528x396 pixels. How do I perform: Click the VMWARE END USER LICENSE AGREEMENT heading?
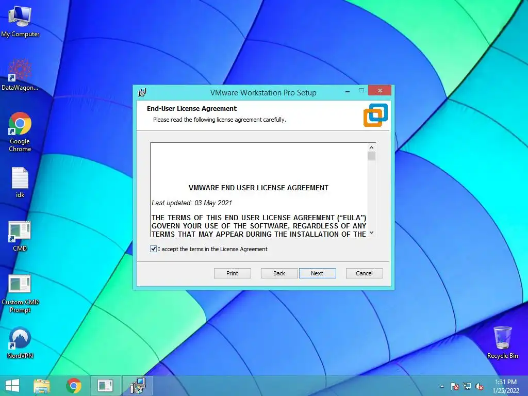click(x=258, y=188)
